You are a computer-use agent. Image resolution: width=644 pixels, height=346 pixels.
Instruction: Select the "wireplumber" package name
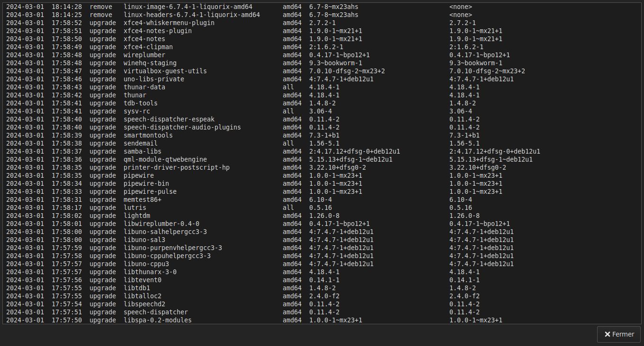coord(144,55)
